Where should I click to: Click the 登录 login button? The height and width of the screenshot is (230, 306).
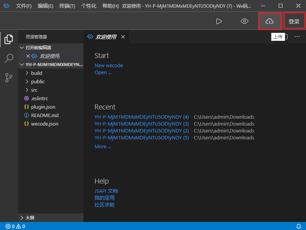294,22
